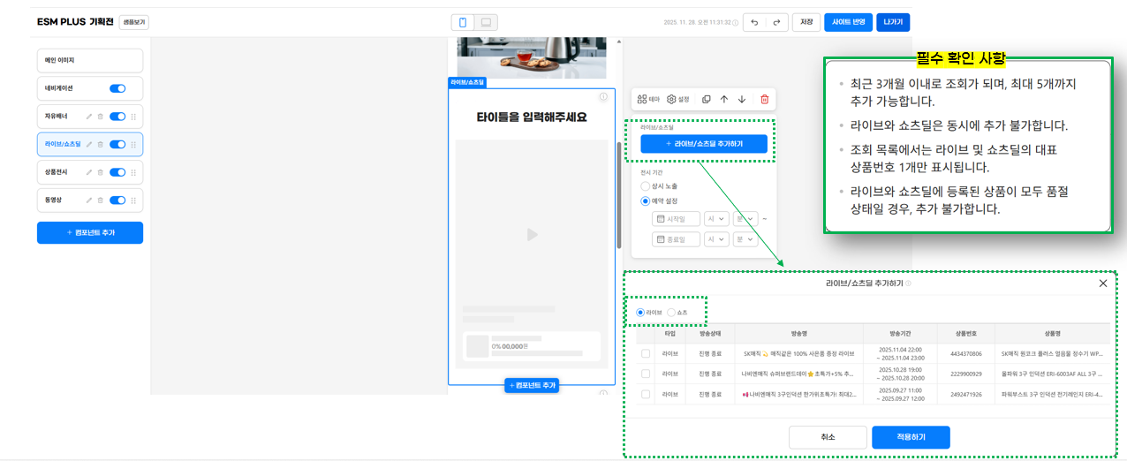This screenshot has width=1127, height=461.
Task: Select 쇼츠 radio in dialog
Action: click(671, 313)
